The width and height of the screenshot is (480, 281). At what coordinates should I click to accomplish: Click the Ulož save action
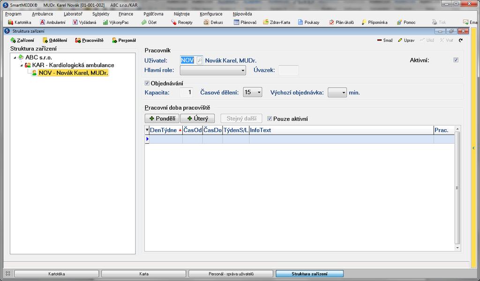[427, 40]
